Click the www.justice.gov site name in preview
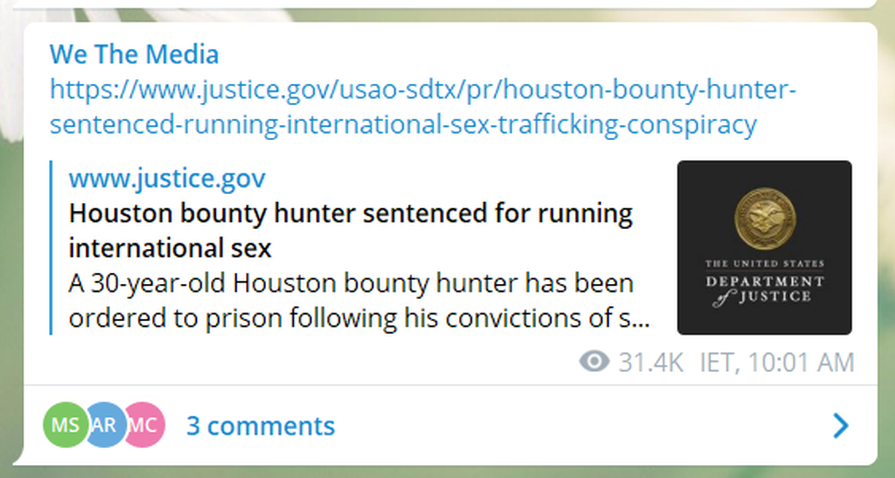This screenshot has height=478, width=895. (167, 178)
